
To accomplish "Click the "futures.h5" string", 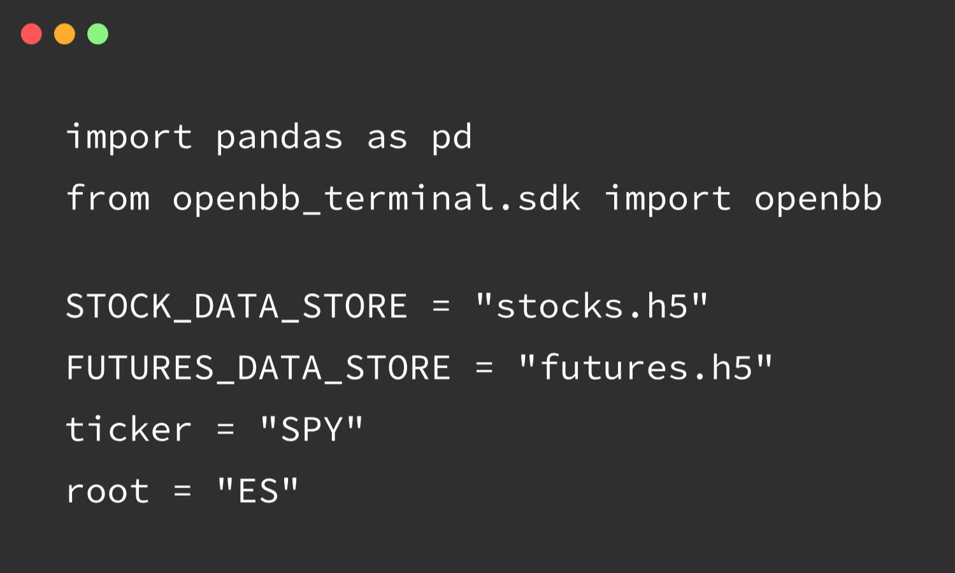I will click(x=645, y=368).
